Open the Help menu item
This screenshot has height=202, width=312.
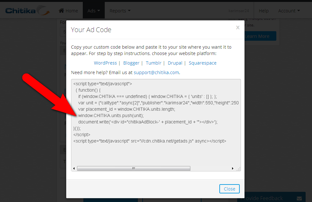264,11
